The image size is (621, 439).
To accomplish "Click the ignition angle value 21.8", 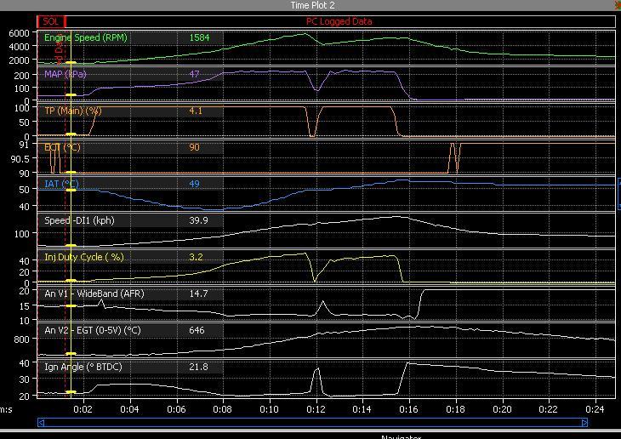I will 198,367.
